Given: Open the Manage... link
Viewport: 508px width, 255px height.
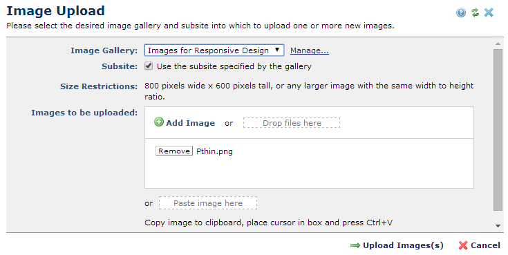Looking at the screenshot, I should pyautogui.click(x=310, y=50).
